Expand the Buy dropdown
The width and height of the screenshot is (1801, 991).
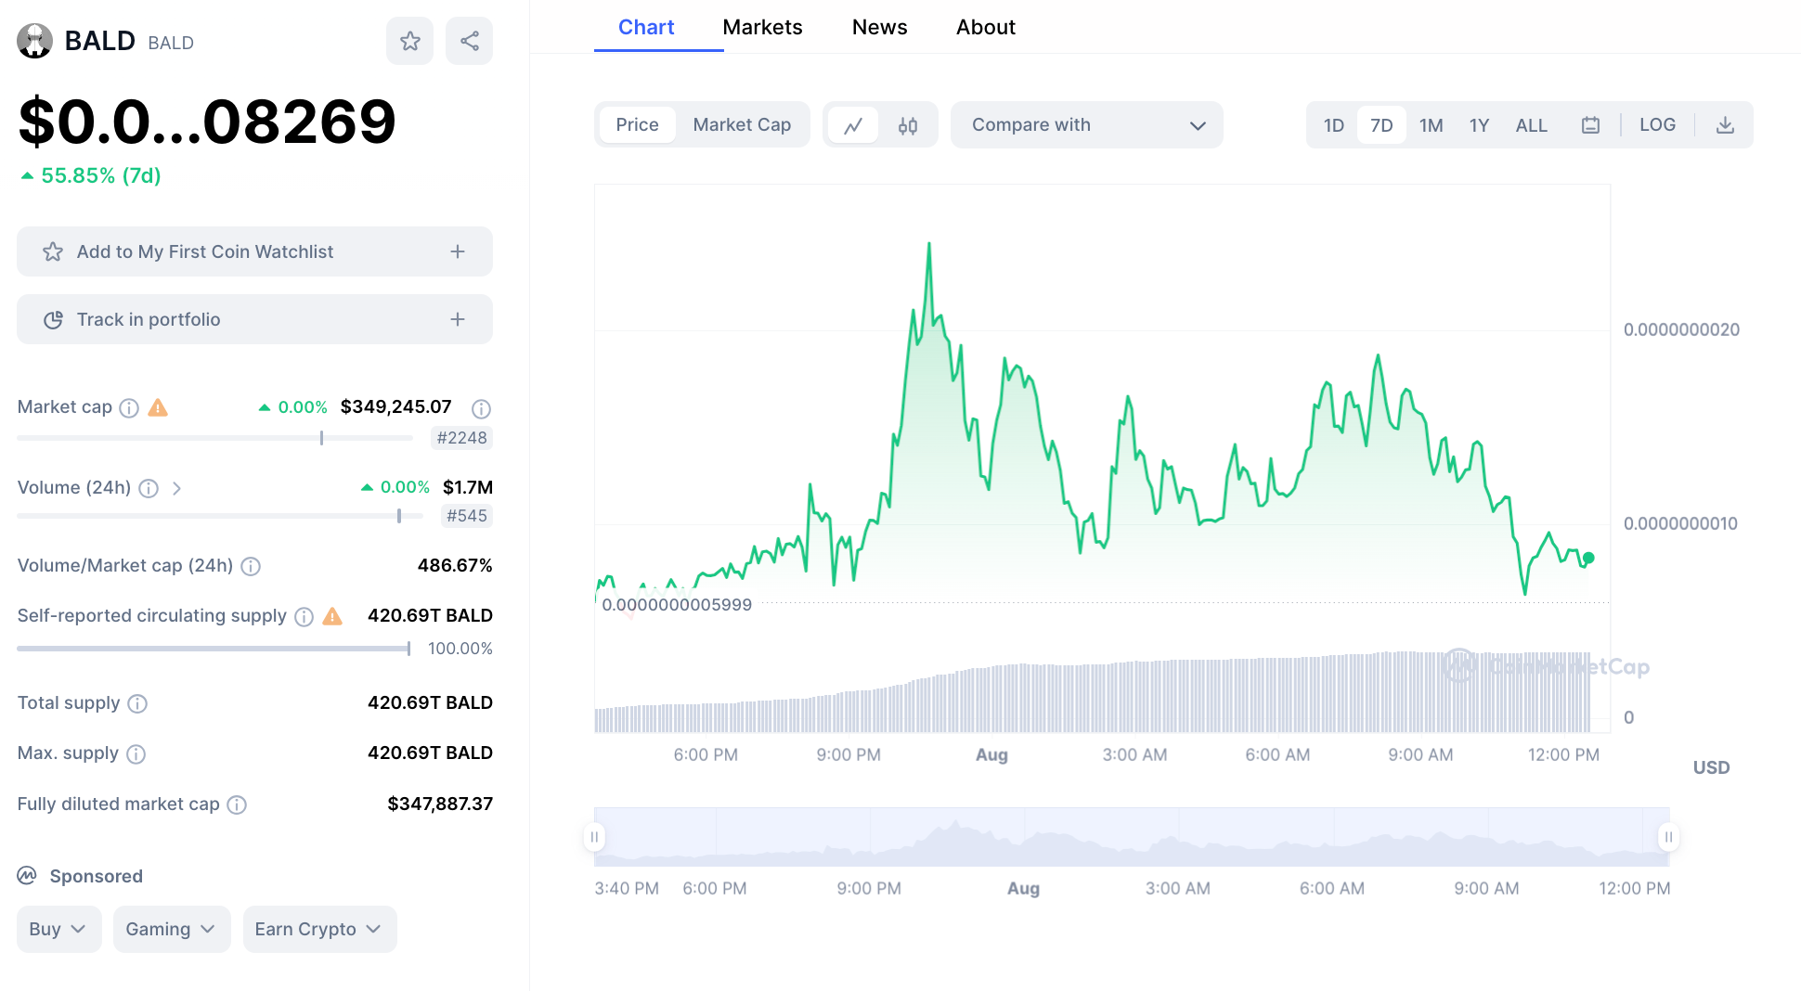coord(58,929)
